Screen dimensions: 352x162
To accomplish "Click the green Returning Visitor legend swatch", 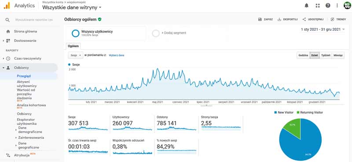I will click(298, 112).
